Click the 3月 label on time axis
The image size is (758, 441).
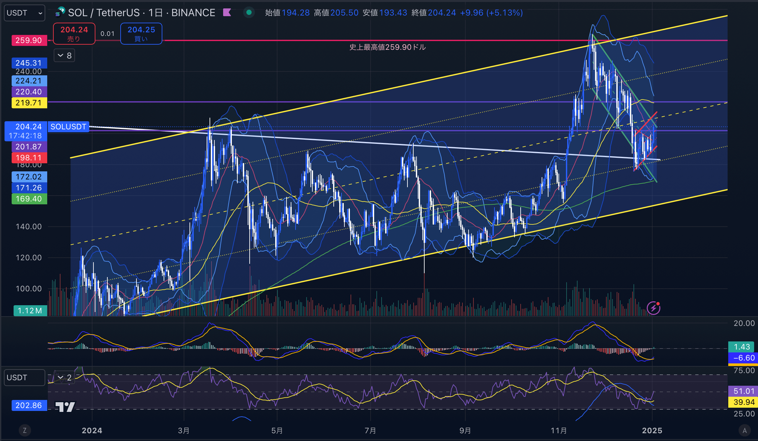(x=184, y=430)
